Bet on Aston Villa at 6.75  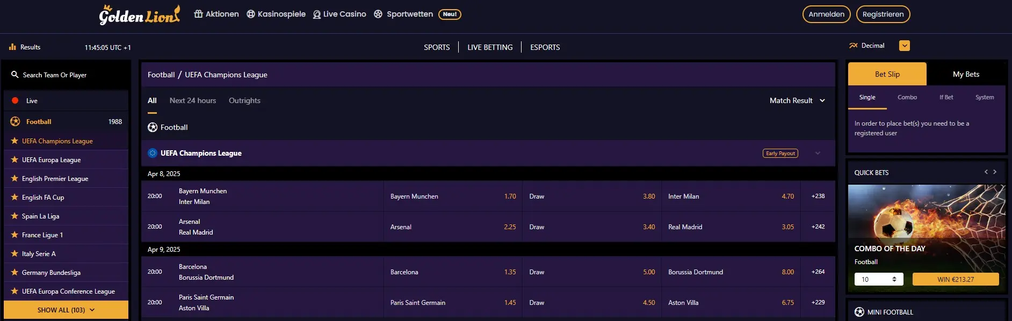click(731, 303)
